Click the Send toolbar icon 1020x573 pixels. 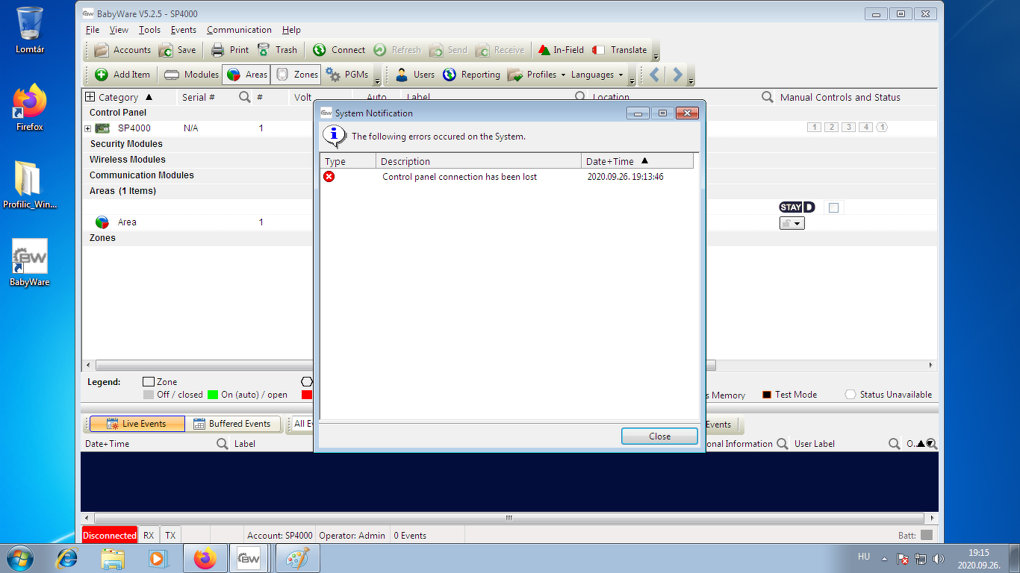(436, 50)
